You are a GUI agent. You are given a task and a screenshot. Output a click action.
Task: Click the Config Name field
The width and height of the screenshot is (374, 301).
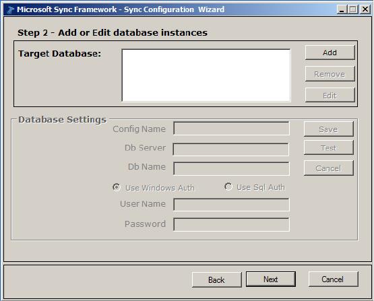pyautogui.click(x=231, y=129)
